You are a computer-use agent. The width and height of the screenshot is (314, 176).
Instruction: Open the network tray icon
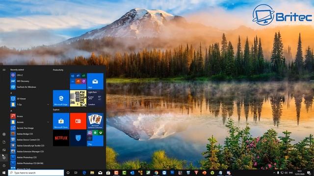pyautogui.click(x=282, y=173)
